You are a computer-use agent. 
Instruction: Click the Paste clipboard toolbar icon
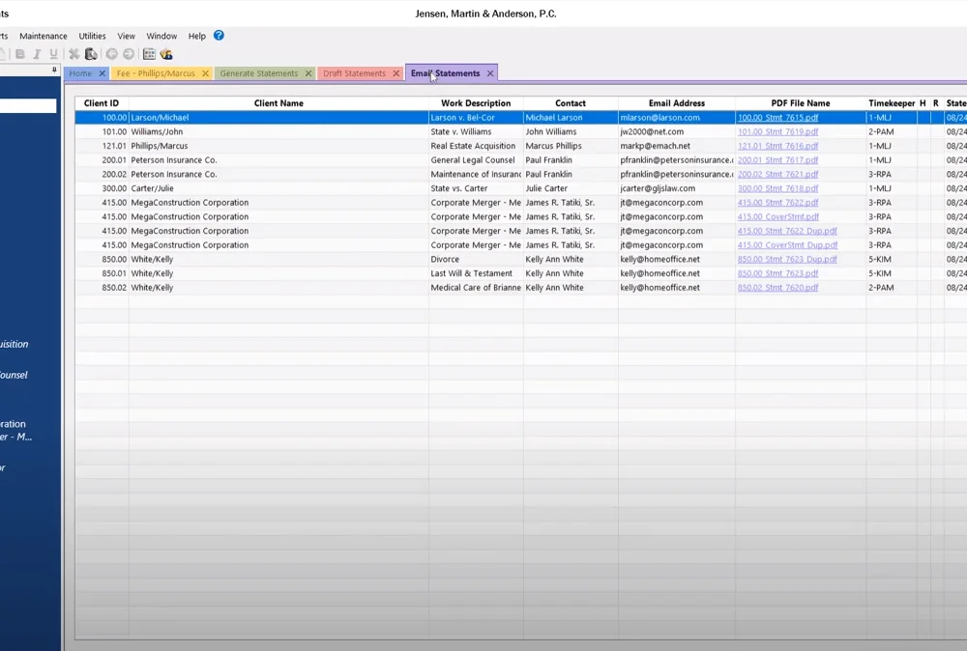(x=91, y=54)
